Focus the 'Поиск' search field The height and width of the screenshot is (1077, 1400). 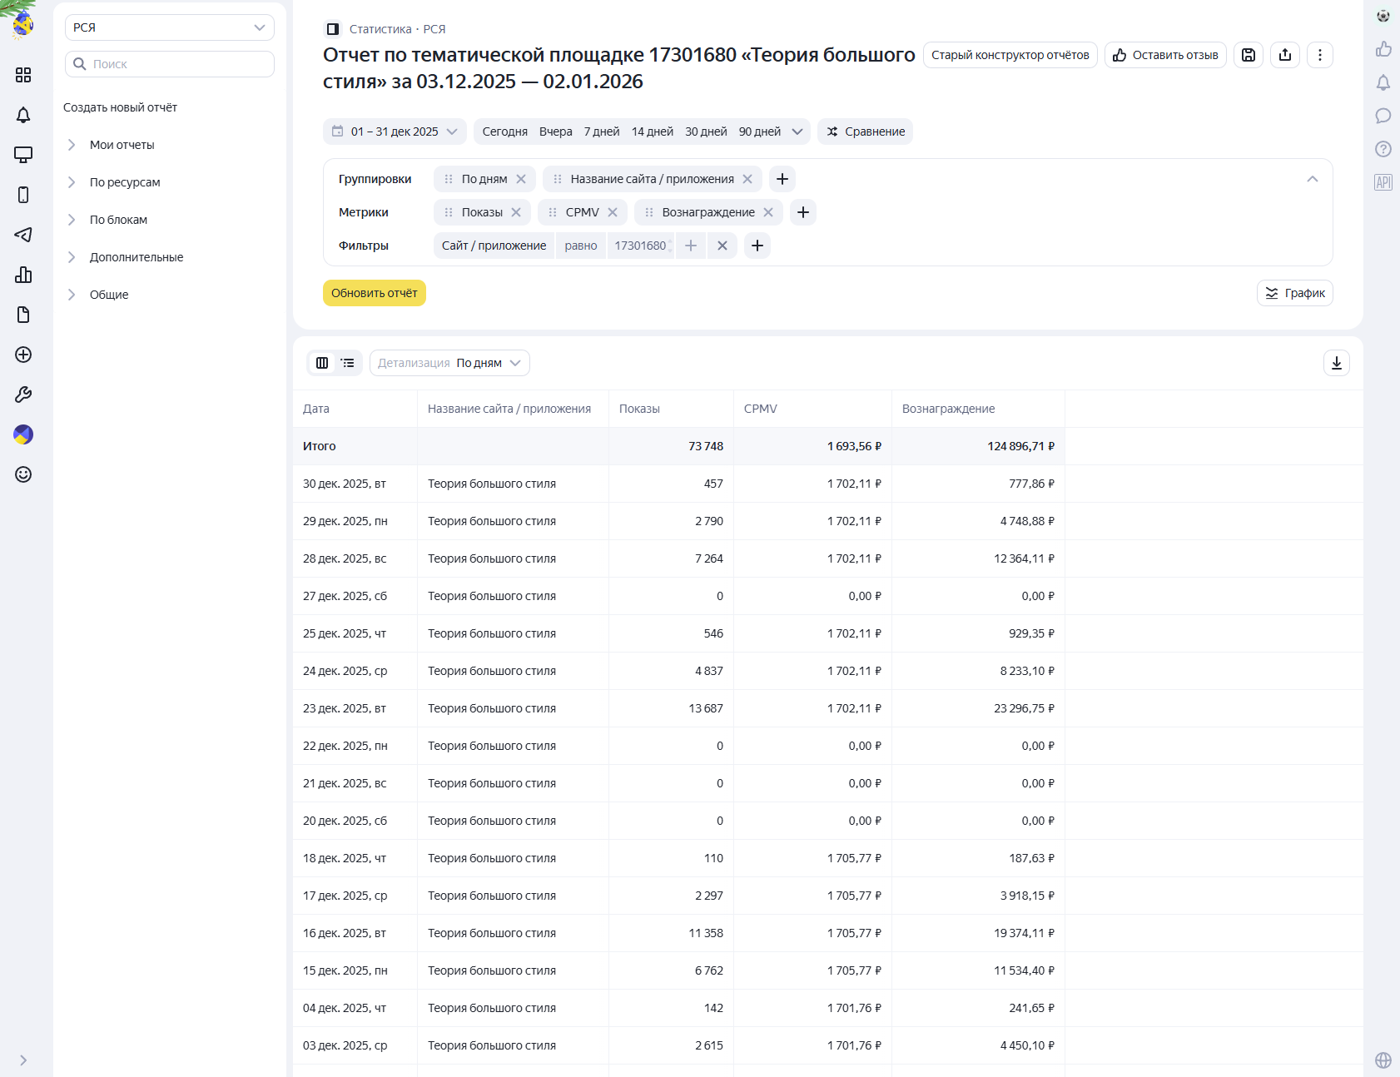click(x=170, y=64)
